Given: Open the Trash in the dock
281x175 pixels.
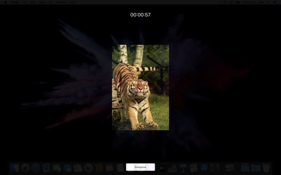Looking at the screenshot, I should (266, 168).
